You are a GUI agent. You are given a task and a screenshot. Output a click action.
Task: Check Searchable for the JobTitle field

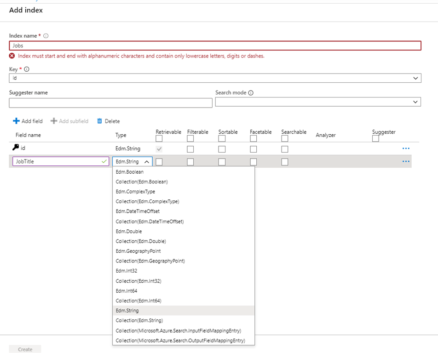285,162
